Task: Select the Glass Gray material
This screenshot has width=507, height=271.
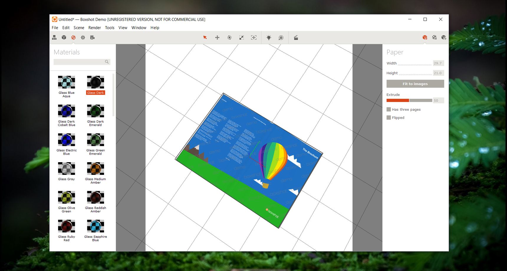Action: pos(66,172)
